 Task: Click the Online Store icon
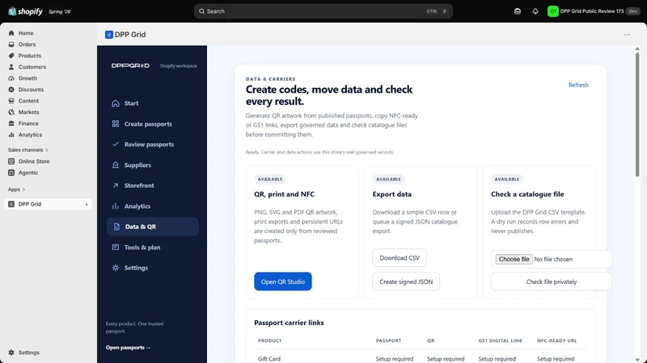click(x=11, y=161)
